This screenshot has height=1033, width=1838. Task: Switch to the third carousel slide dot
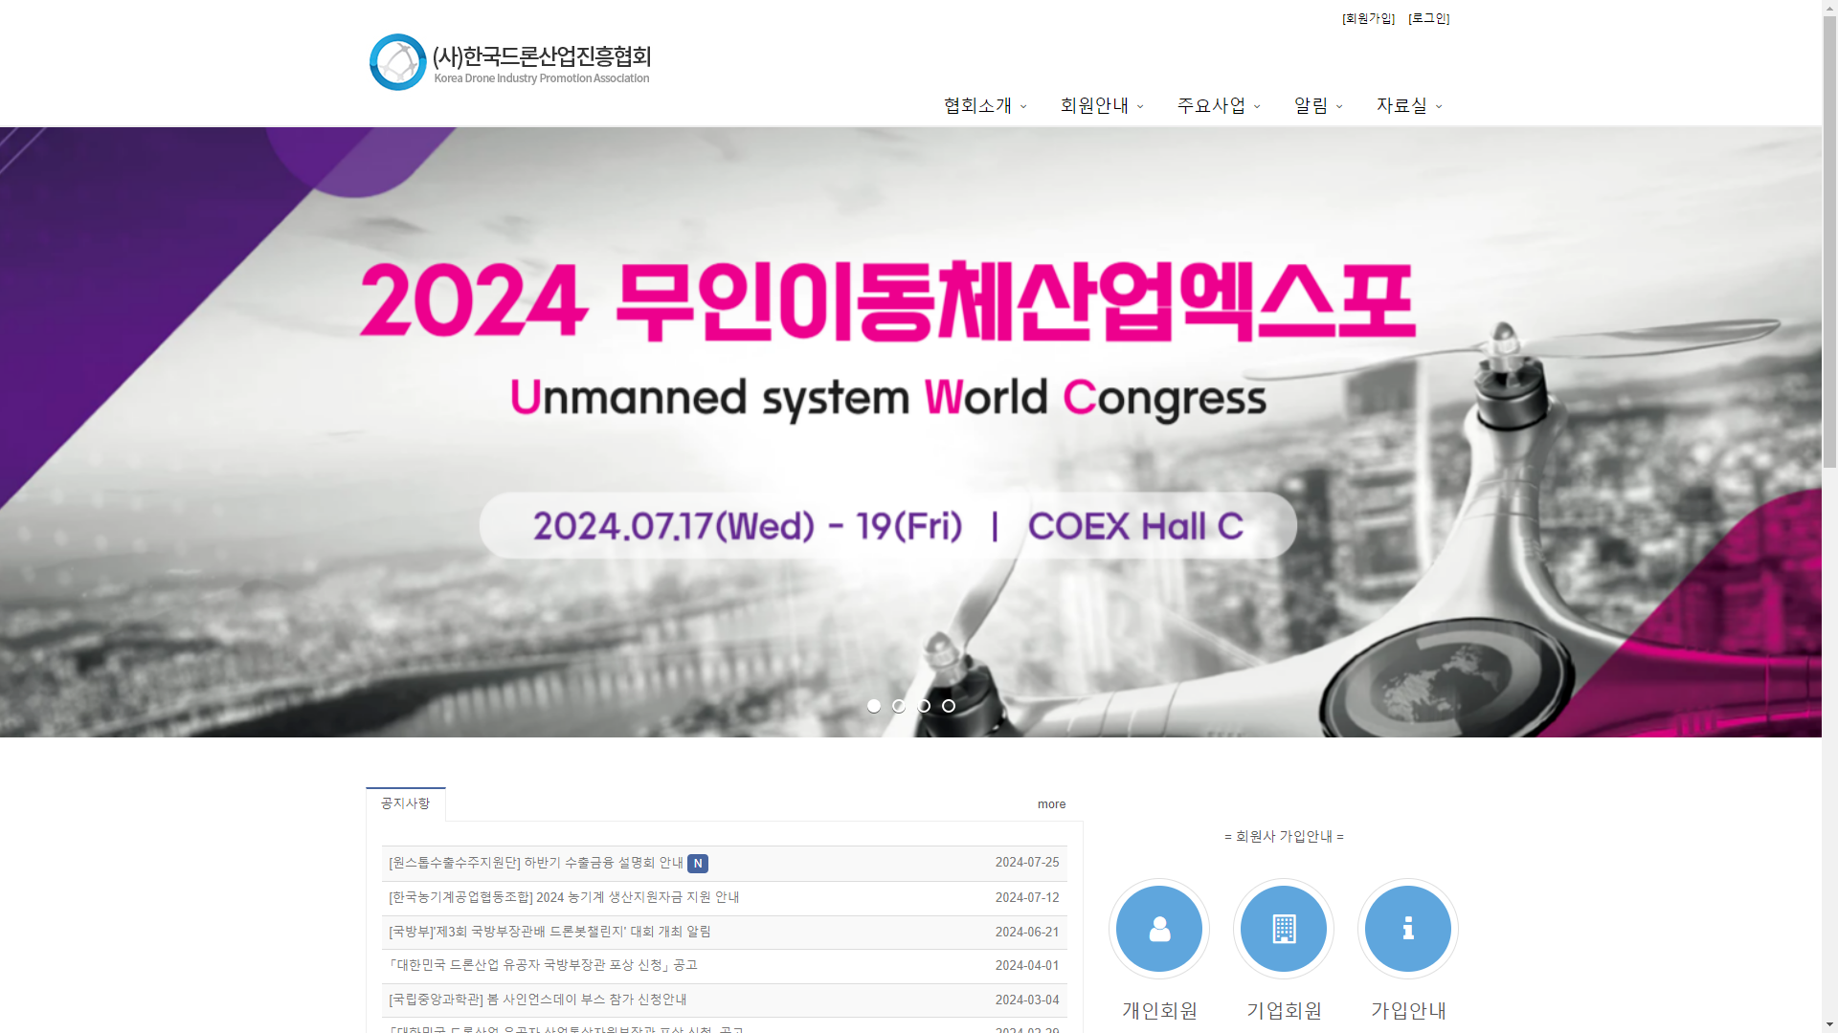coord(924,706)
